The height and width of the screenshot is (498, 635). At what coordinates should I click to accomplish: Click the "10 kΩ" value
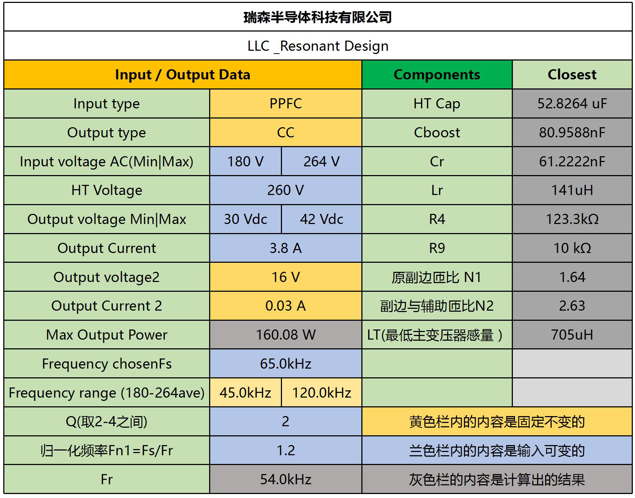[572, 248]
